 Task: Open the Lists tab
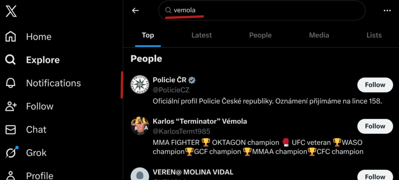[374, 35]
